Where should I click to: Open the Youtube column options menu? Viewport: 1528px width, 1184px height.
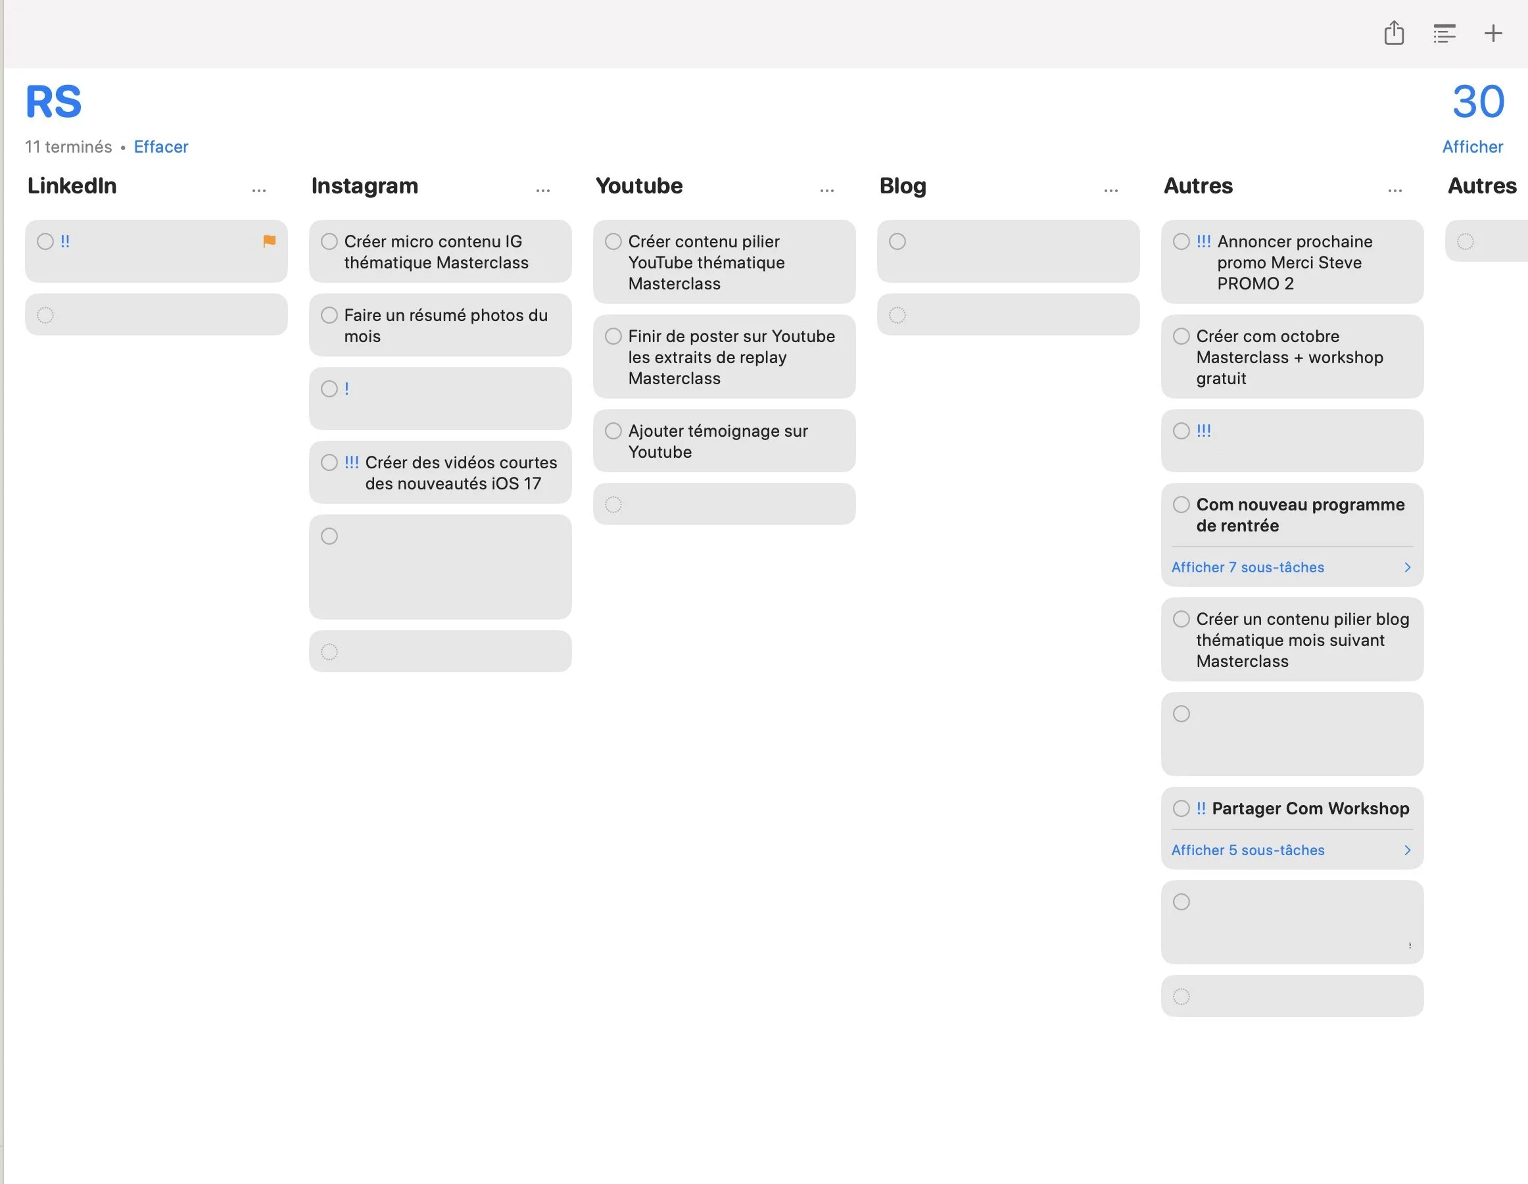point(827,189)
